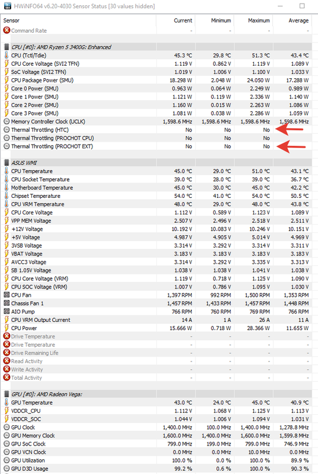This screenshot has width=318, height=474.
Task: Click the red X icon beside Command Rate
Action: (x=7, y=30)
